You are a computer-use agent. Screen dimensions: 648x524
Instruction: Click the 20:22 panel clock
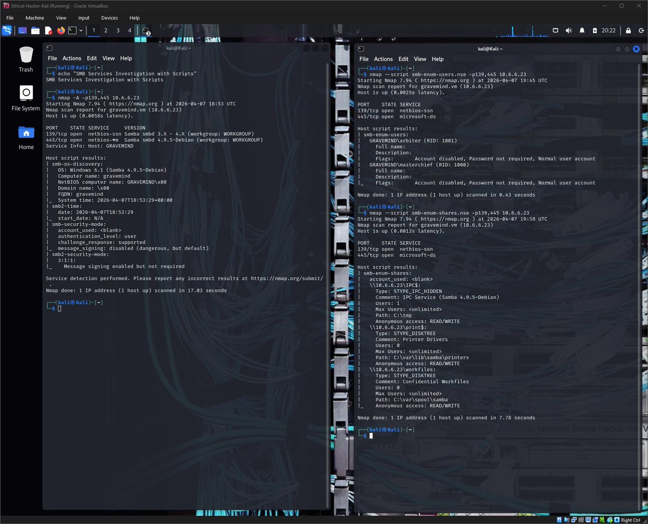point(609,31)
